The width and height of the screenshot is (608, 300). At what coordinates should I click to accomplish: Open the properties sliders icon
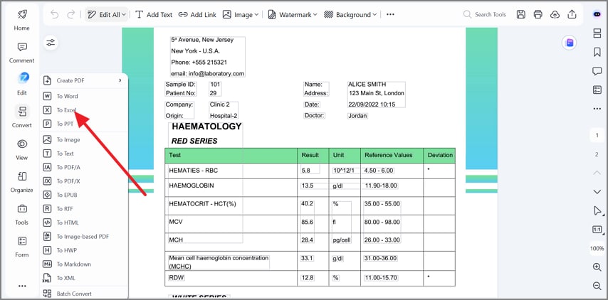[x=51, y=43]
